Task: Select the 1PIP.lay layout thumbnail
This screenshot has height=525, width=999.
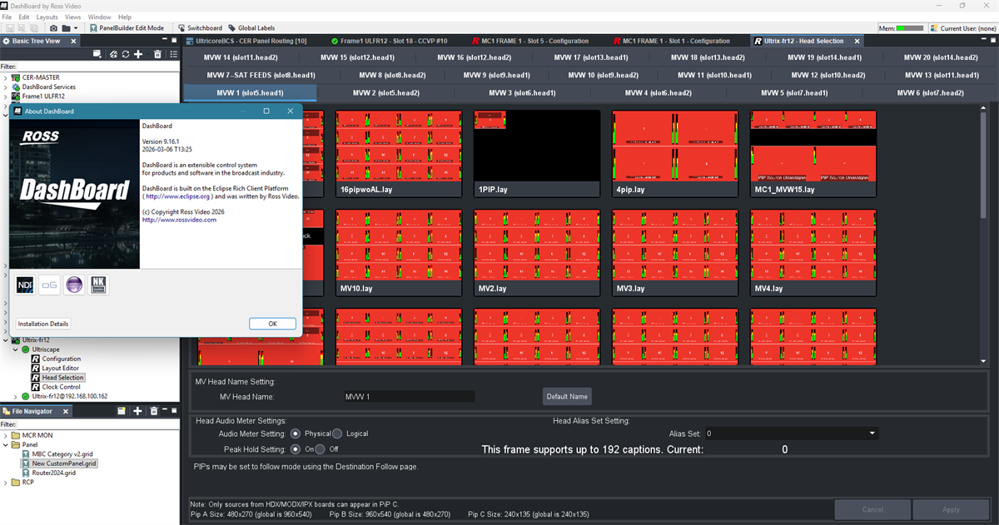Action: coord(536,153)
